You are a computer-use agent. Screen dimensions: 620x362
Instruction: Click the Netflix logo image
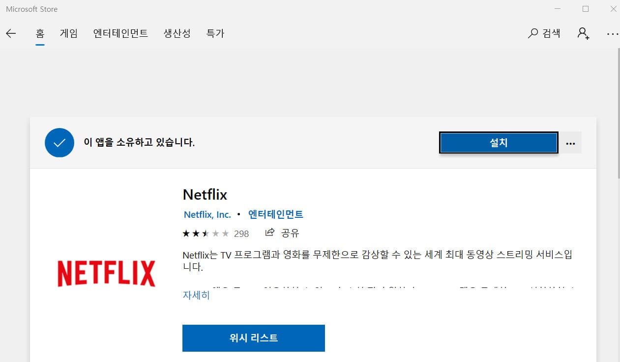point(106,274)
